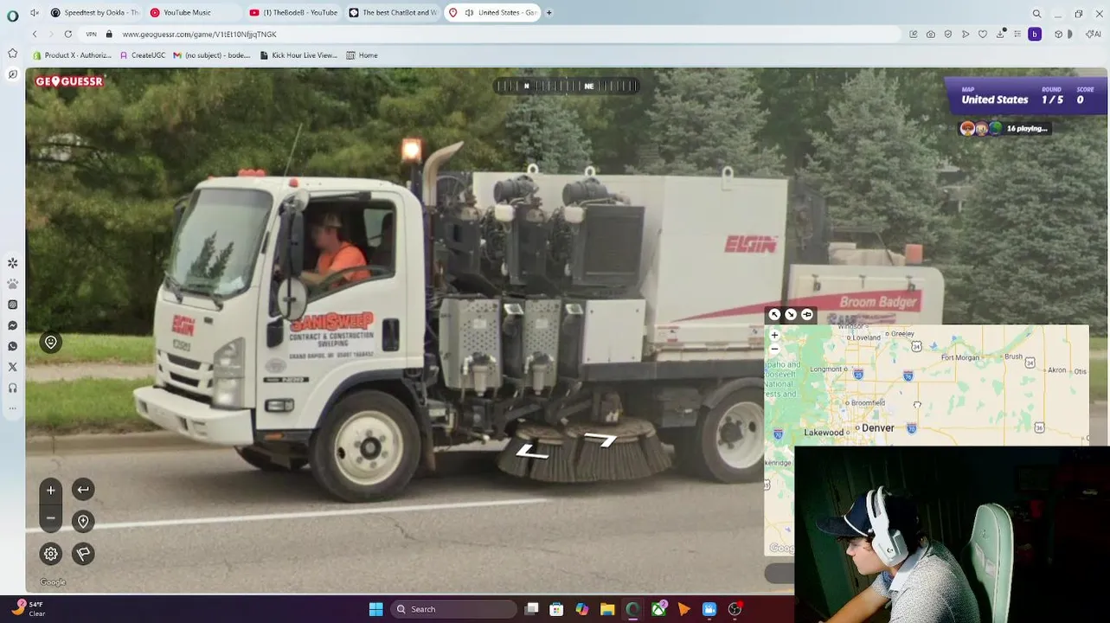Shrink the guess map with arrow icon

coord(791,315)
